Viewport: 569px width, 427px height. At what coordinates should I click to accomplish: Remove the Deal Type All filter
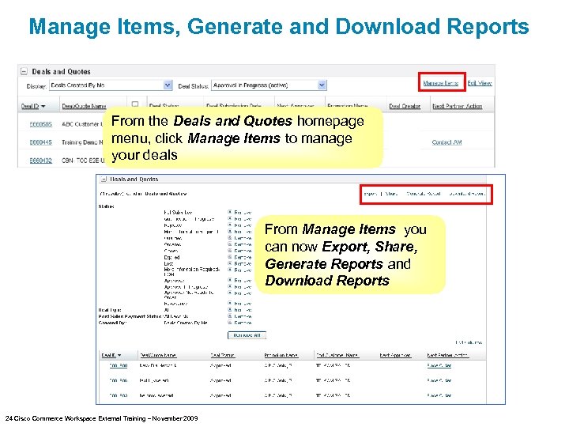point(240,310)
